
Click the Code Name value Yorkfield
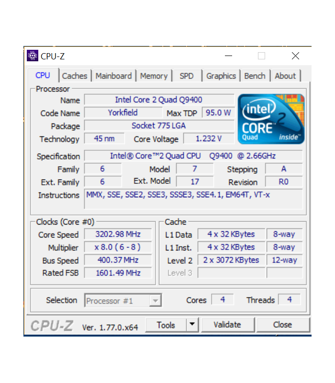tap(123, 113)
